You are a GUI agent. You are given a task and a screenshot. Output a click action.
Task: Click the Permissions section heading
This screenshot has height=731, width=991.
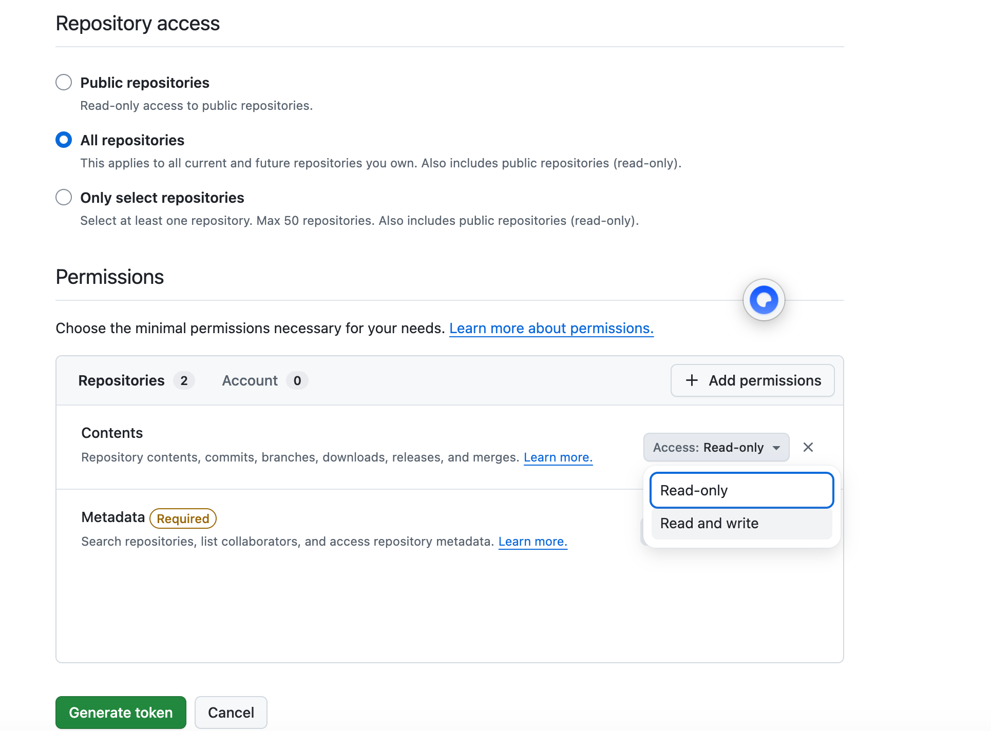click(x=110, y=277)
